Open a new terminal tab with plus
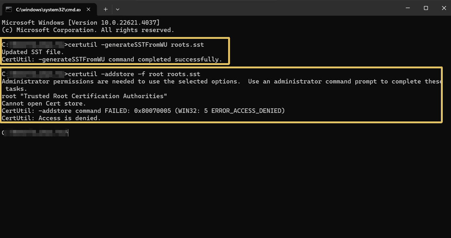 105,9
